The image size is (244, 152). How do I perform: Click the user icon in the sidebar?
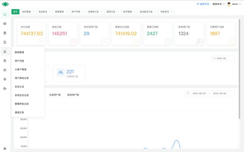point(5,51)
